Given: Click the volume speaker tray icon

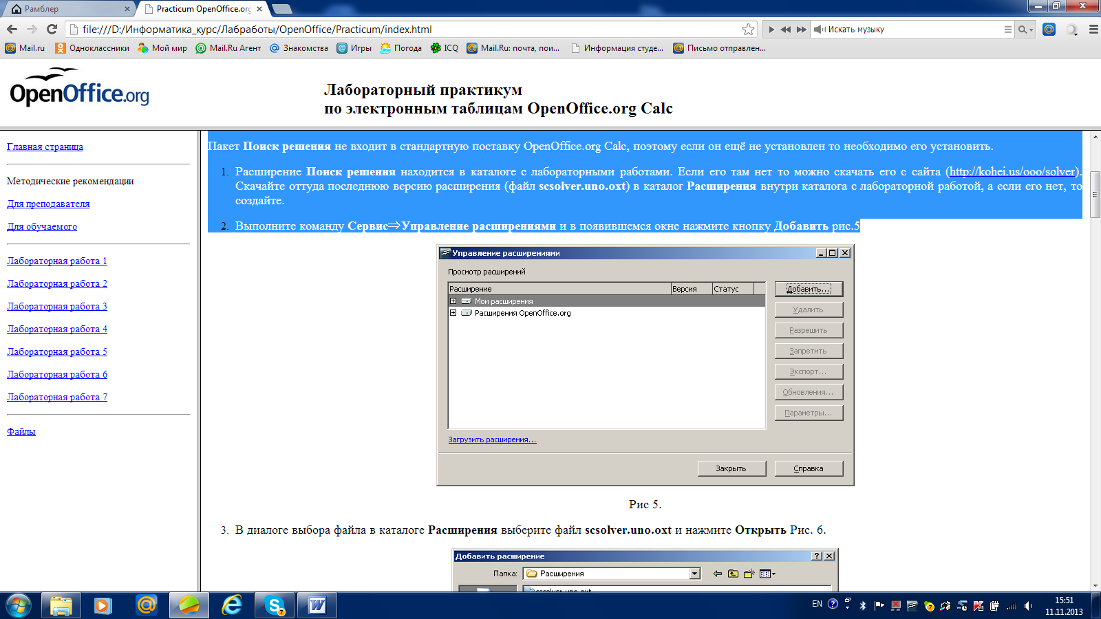Looking at the screenshot, I should click(x=1028, y=606).
